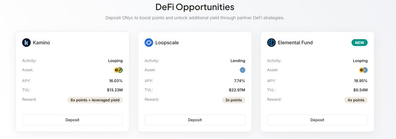Image resolution: width=396 pixels, height=139 pixels.
Task: Click the 6x points + leveraged yield tag
Action: coord(95,100)
